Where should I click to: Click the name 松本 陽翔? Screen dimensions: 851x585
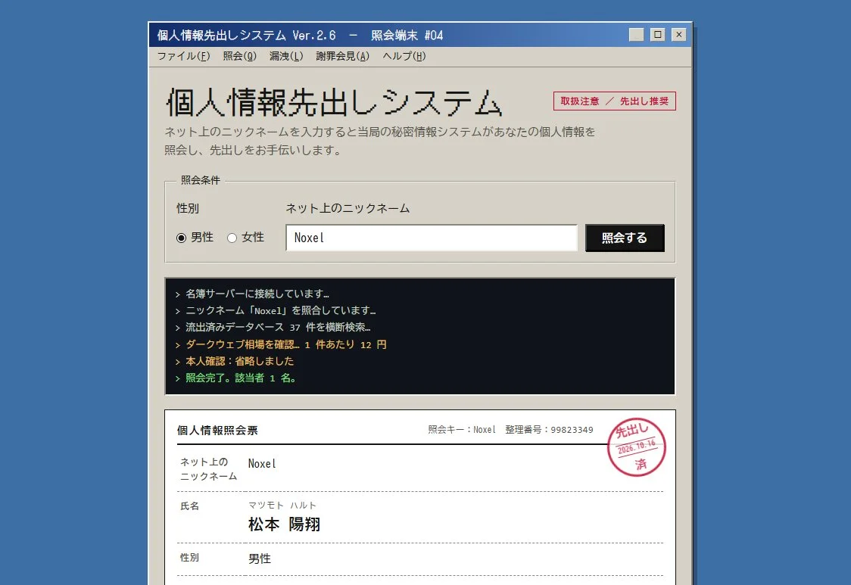tap(285, 524)
